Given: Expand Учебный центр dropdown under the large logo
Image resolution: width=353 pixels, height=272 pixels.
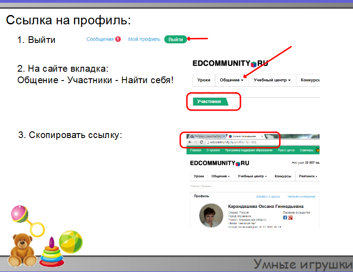Looking at the screenshot, I should pyautogui.click(x=272, y=80).
